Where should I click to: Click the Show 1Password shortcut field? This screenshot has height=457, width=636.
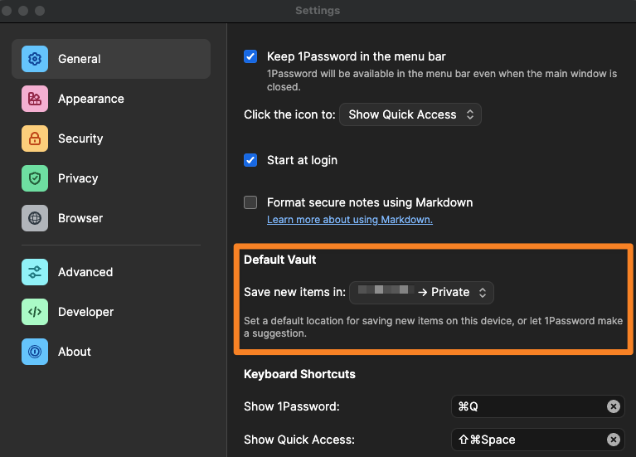click(531, 406)
